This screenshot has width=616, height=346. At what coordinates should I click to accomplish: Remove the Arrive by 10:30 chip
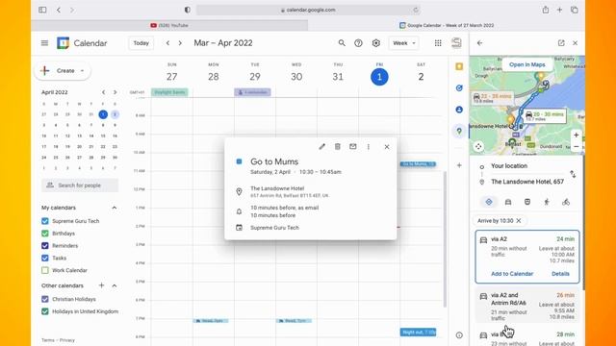coord(519,221)
